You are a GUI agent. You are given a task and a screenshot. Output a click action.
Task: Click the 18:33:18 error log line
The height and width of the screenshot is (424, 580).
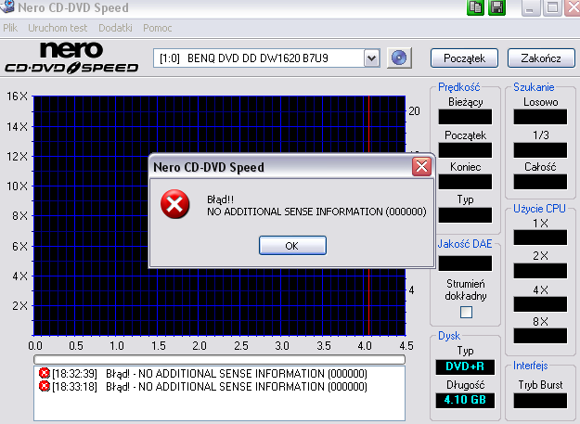[203, 387]
